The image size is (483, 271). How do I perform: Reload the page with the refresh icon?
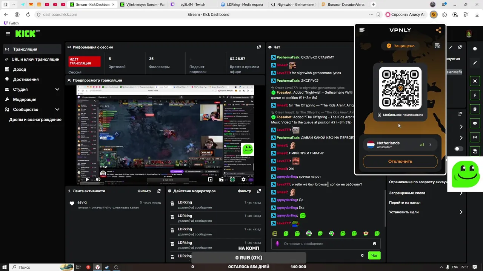click(28, 15)
